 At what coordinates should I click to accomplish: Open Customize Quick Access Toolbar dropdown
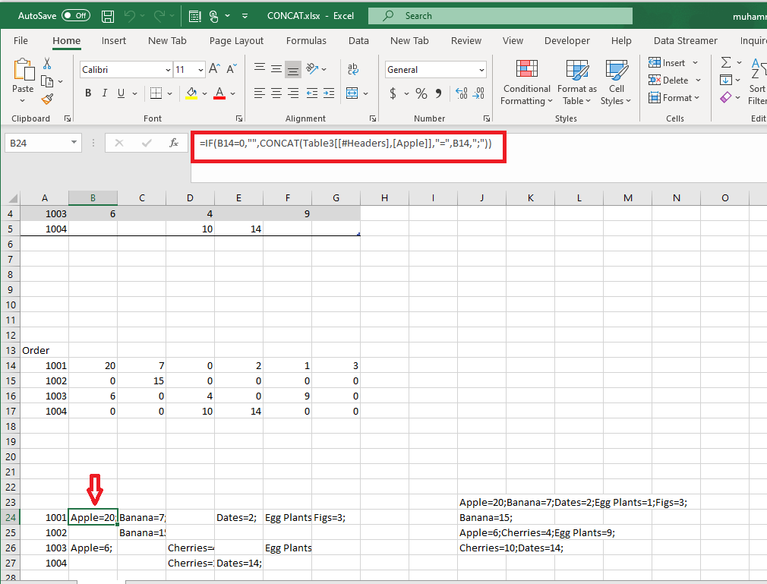(245, 16)
